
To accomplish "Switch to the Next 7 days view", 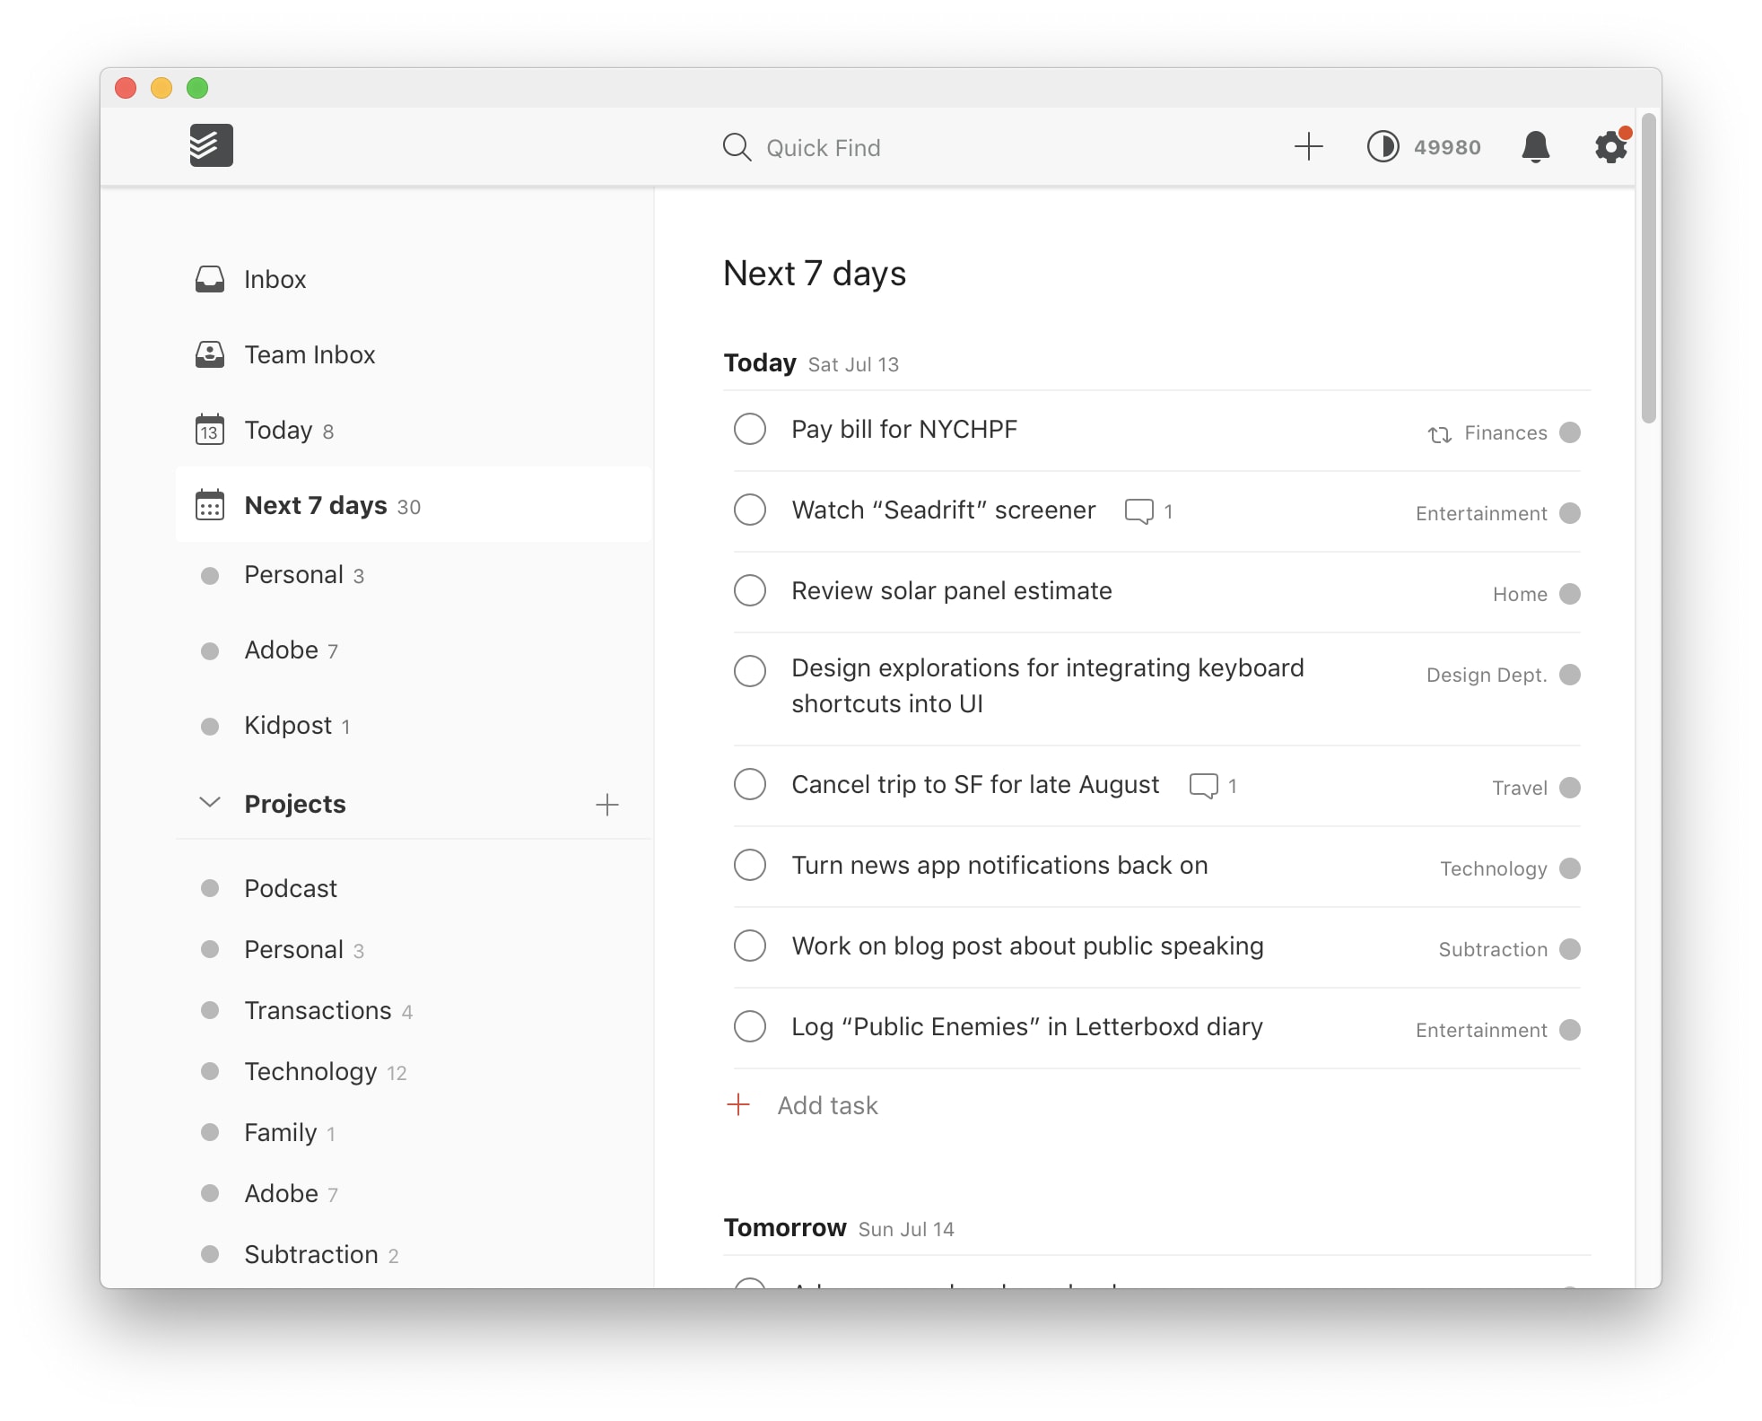I will tap(318, 505).
